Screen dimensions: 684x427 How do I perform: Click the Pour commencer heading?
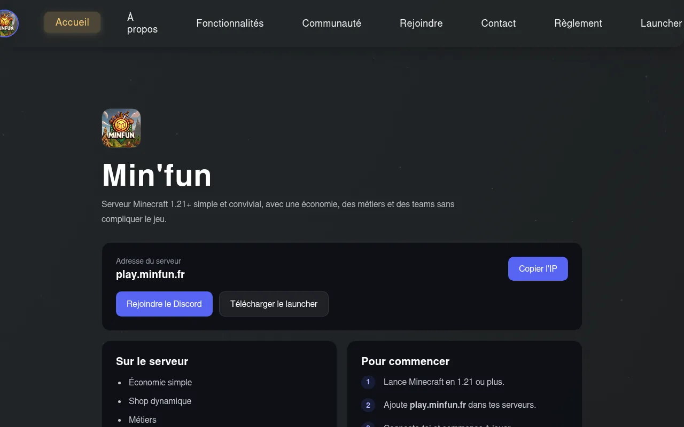click(x=406, y=361)
